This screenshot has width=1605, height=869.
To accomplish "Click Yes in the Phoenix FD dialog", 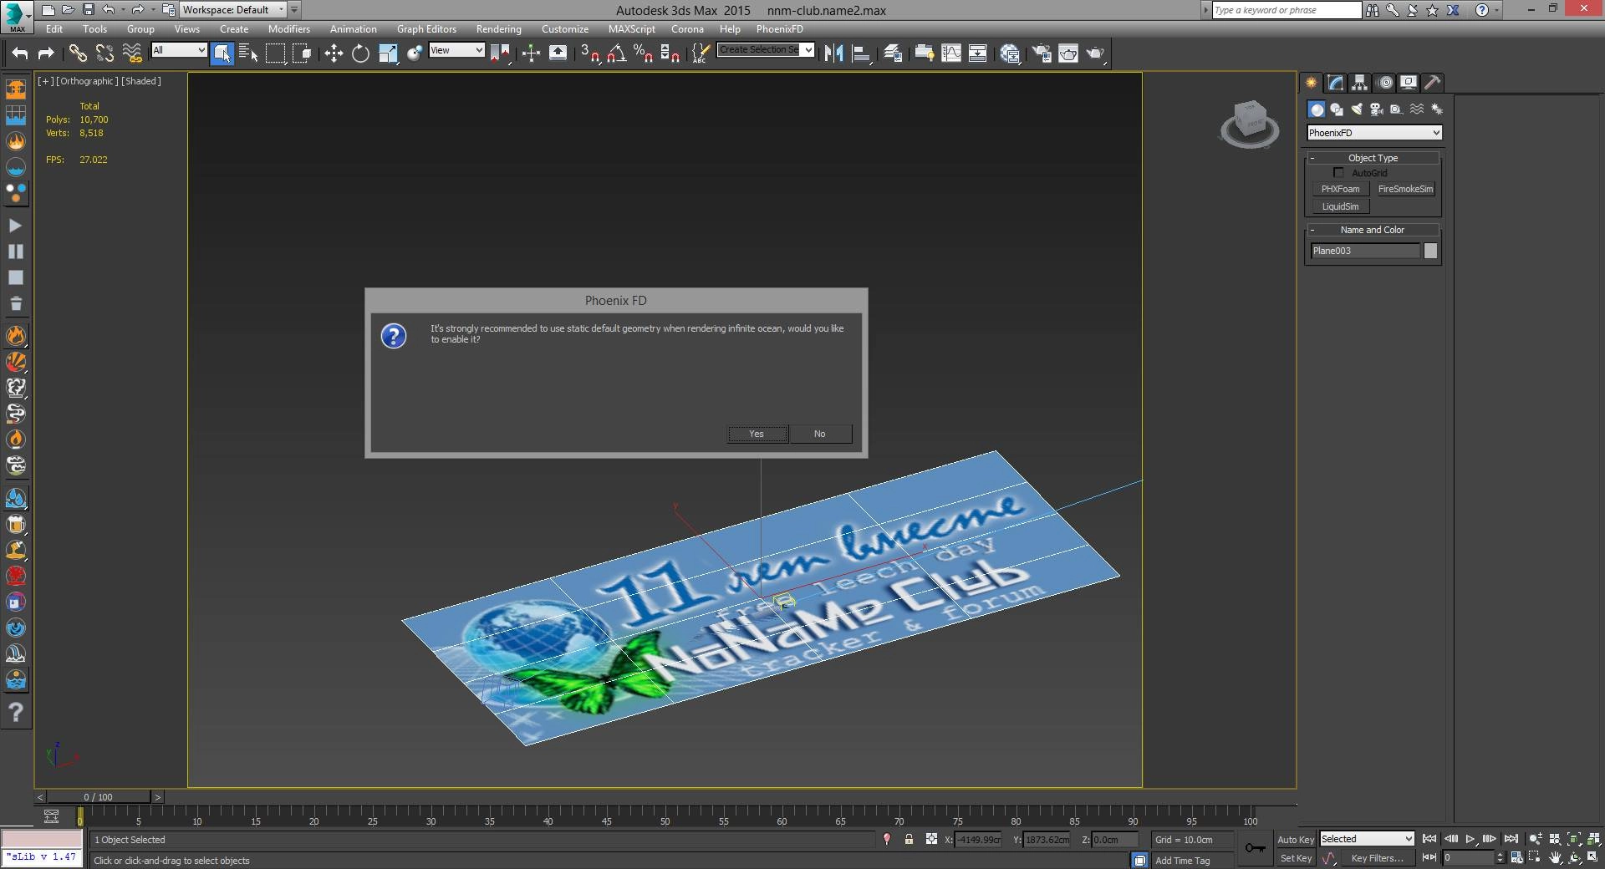I will pos(757,434).
